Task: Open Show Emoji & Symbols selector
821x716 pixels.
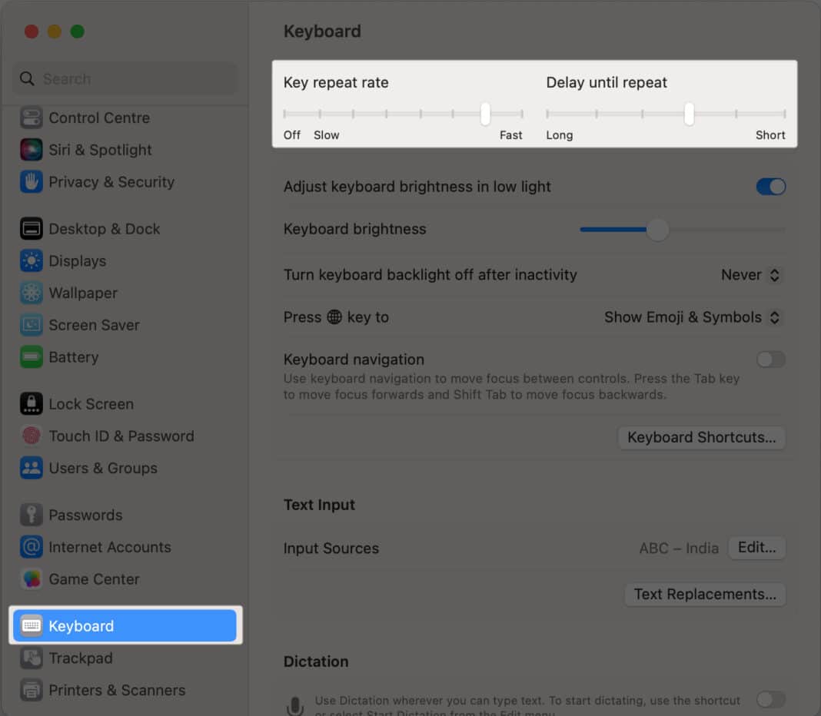Action: pos(691,317)
